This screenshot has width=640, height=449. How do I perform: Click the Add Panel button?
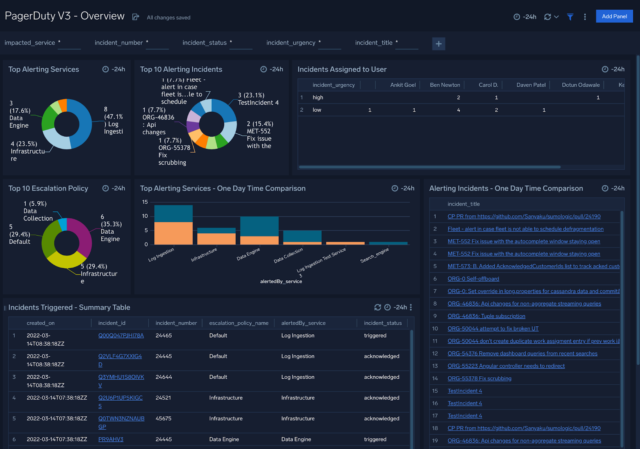(x=614, y=16)
